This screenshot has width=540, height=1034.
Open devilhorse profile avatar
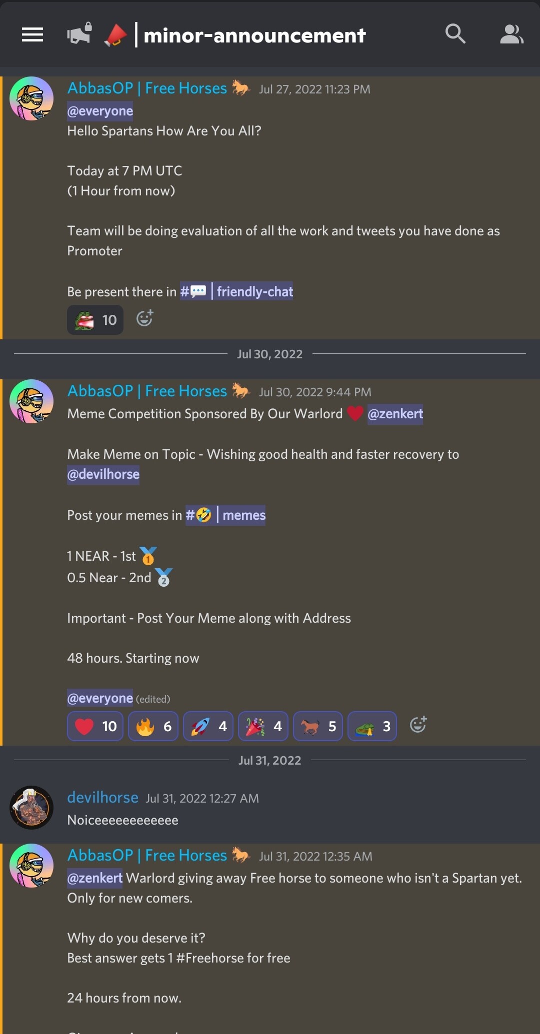pyautogui.click(x=31, y=808)
